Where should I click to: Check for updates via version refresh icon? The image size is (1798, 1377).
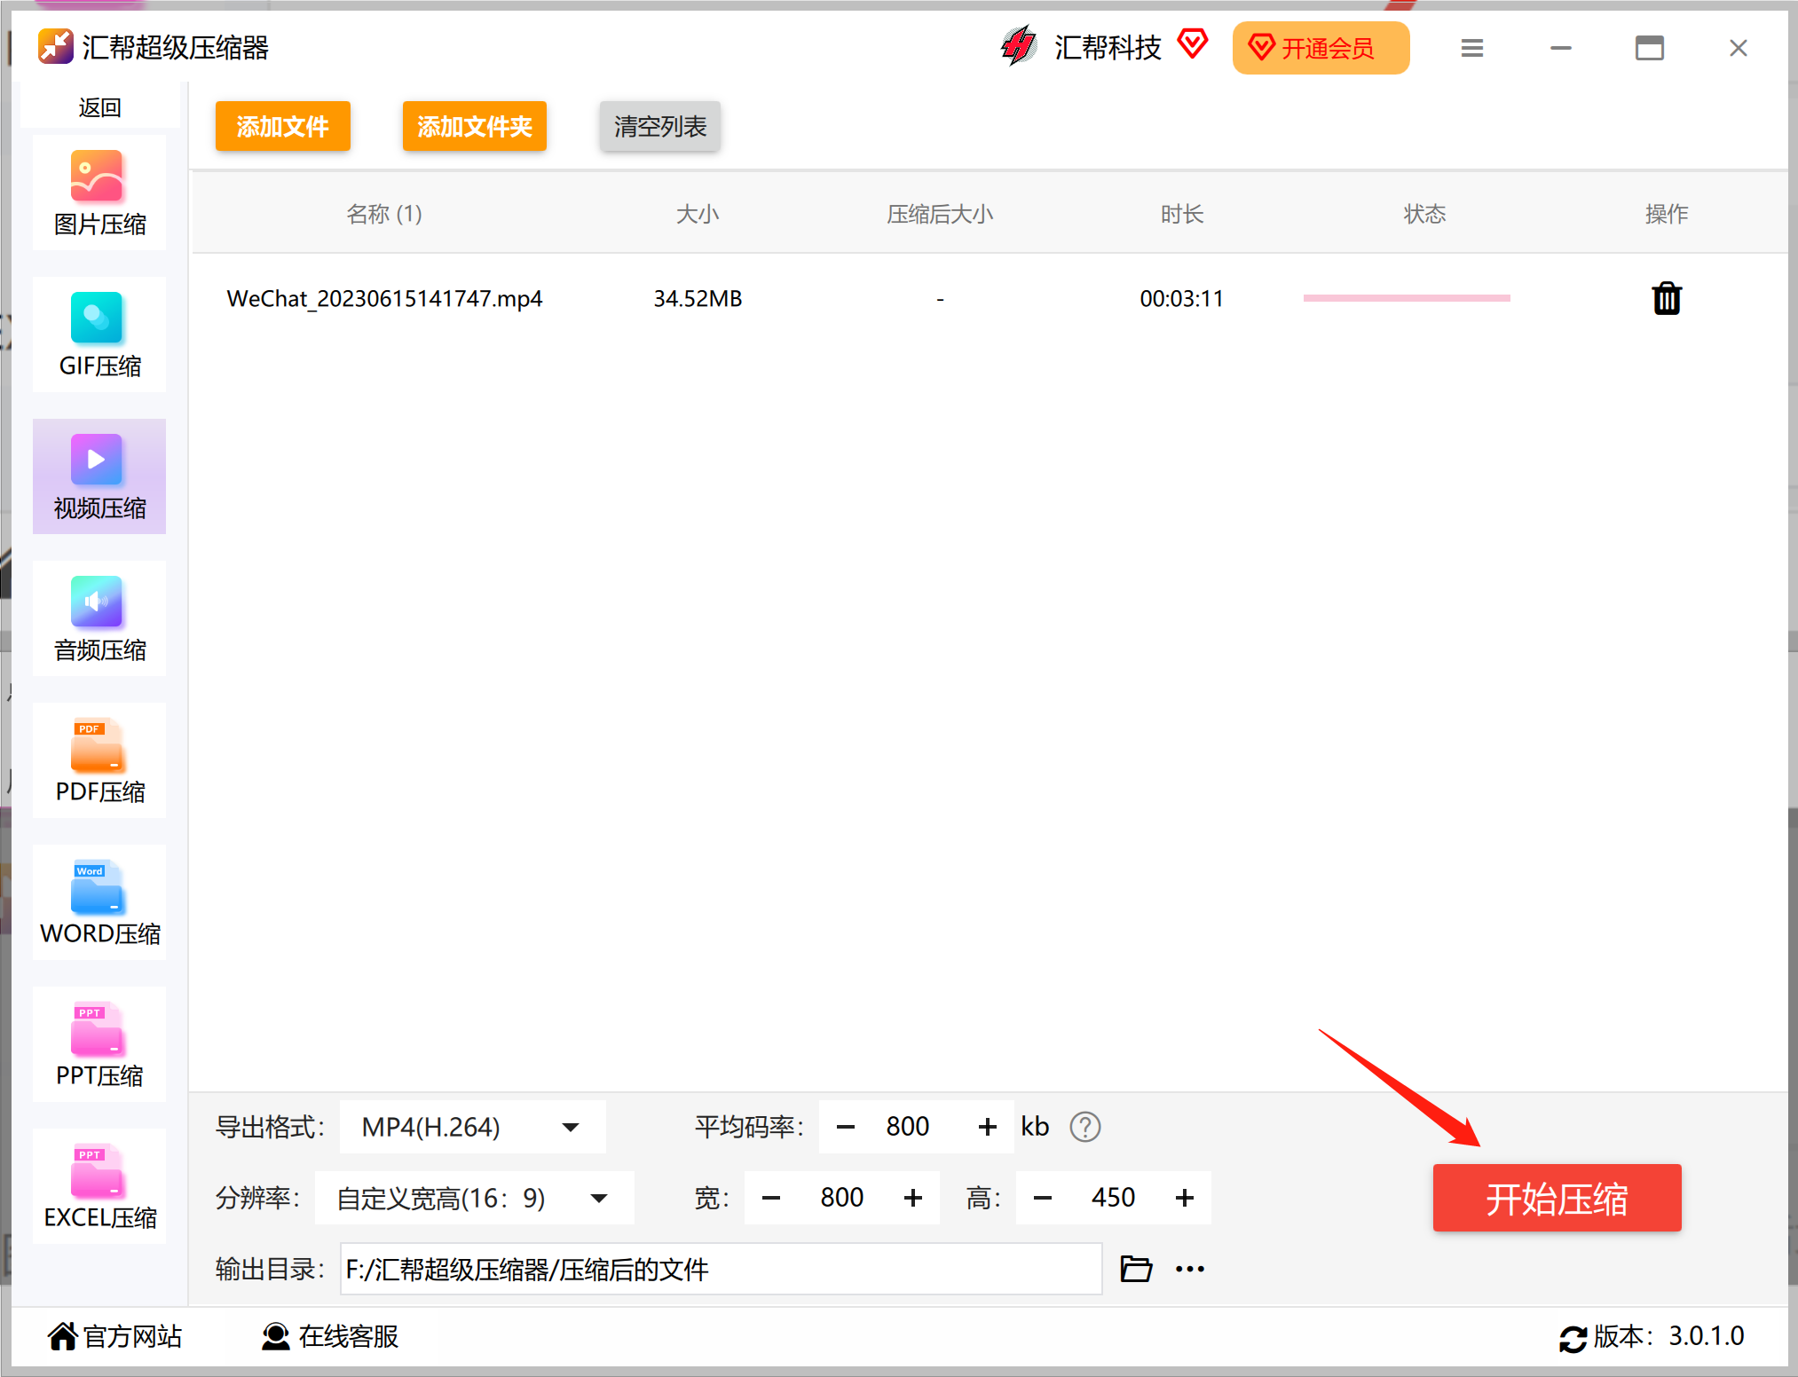click(1573, 1338)
